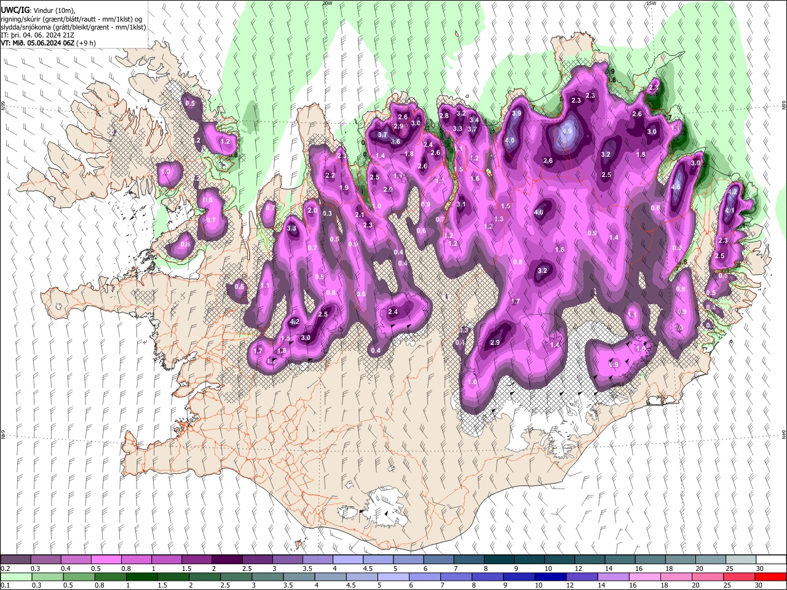Pick the dark purple upper swatch between 2 and 2.5

click(x=227, y=560)
